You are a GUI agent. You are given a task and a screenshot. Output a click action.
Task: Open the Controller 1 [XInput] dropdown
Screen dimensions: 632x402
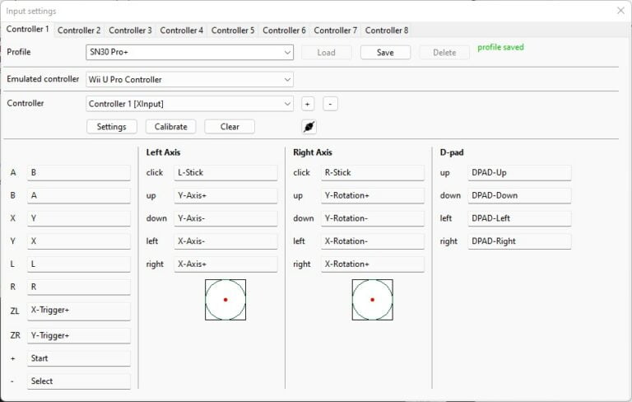[x=189, y=104]
